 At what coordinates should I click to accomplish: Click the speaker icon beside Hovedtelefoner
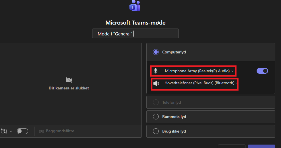click(156, 83)
